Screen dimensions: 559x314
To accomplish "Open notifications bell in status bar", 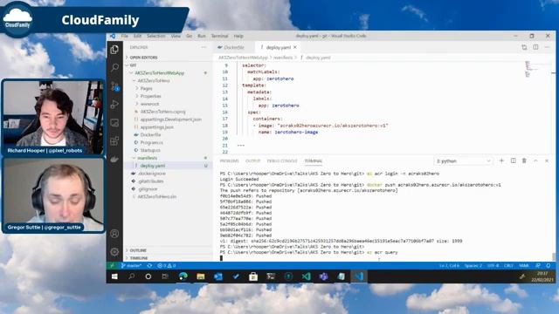I will point(549,265).
